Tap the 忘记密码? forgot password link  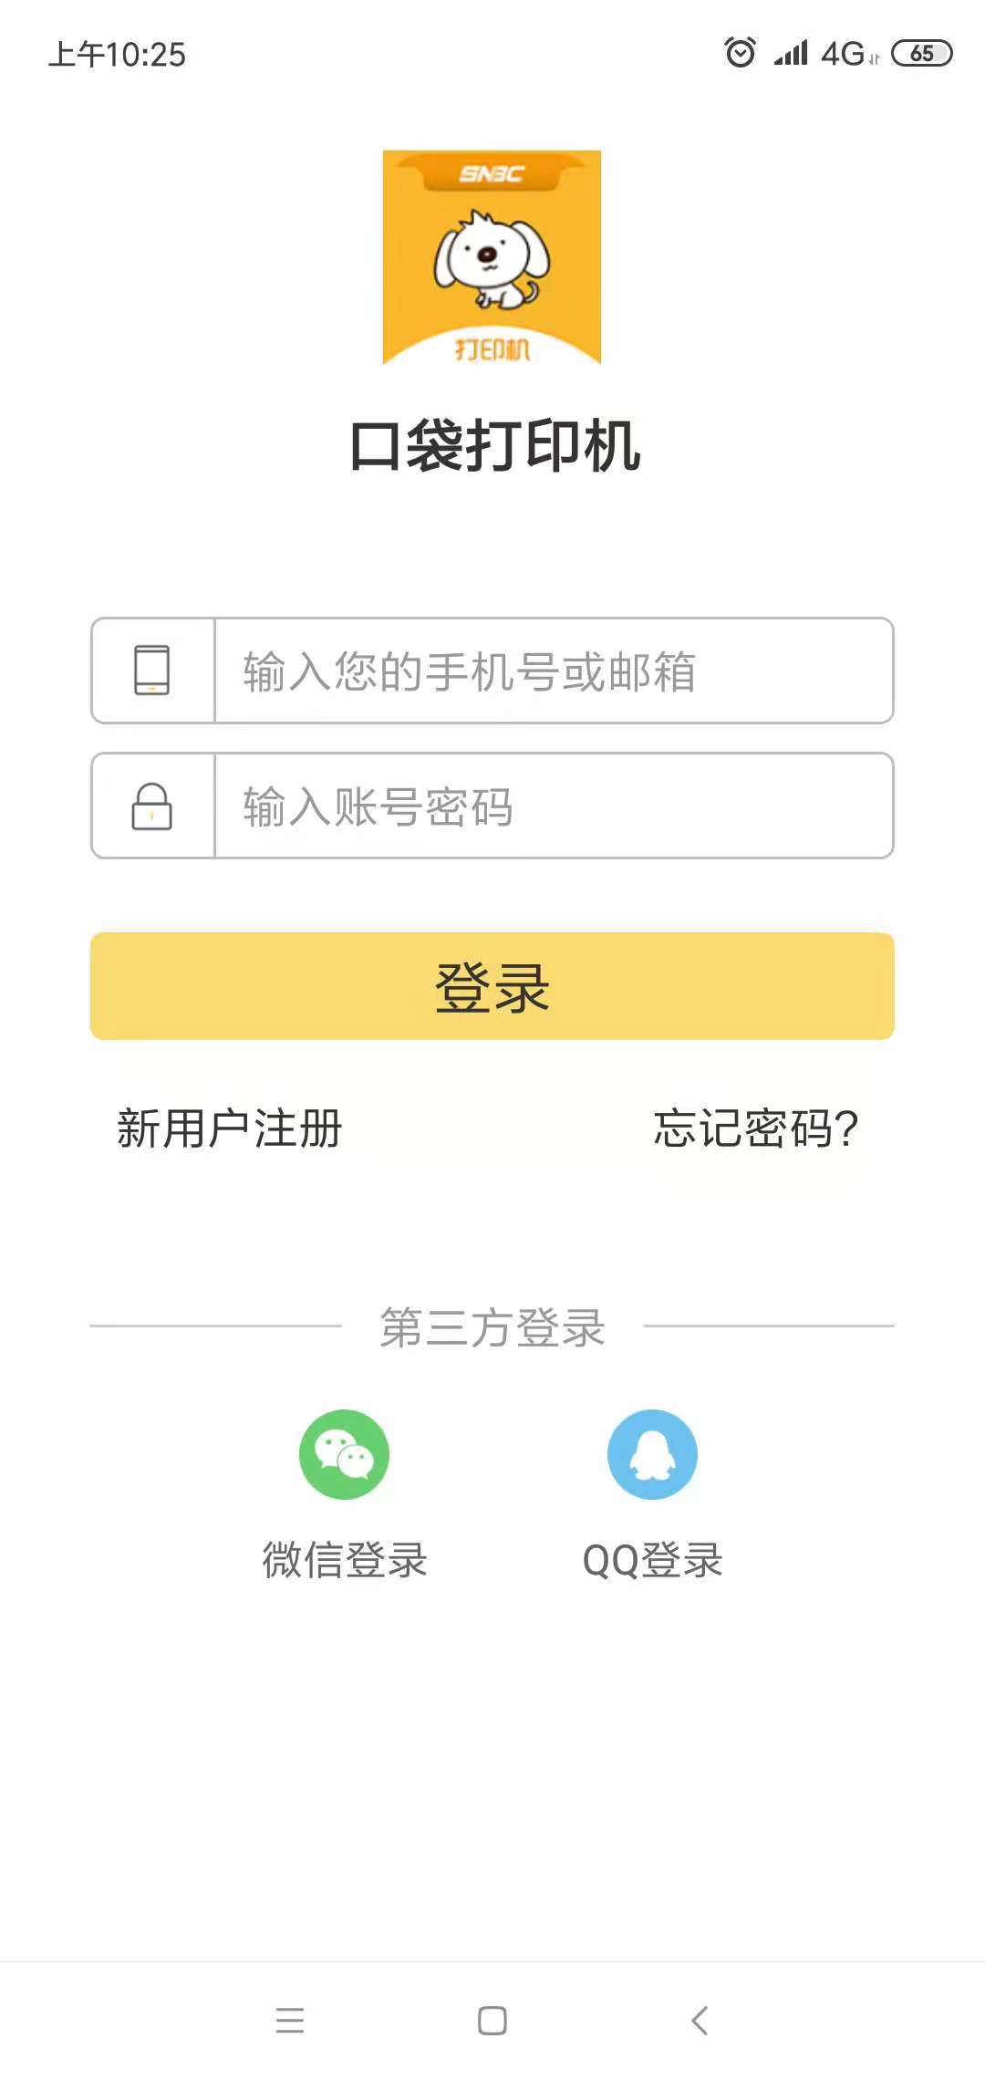tap(756, 1128)
